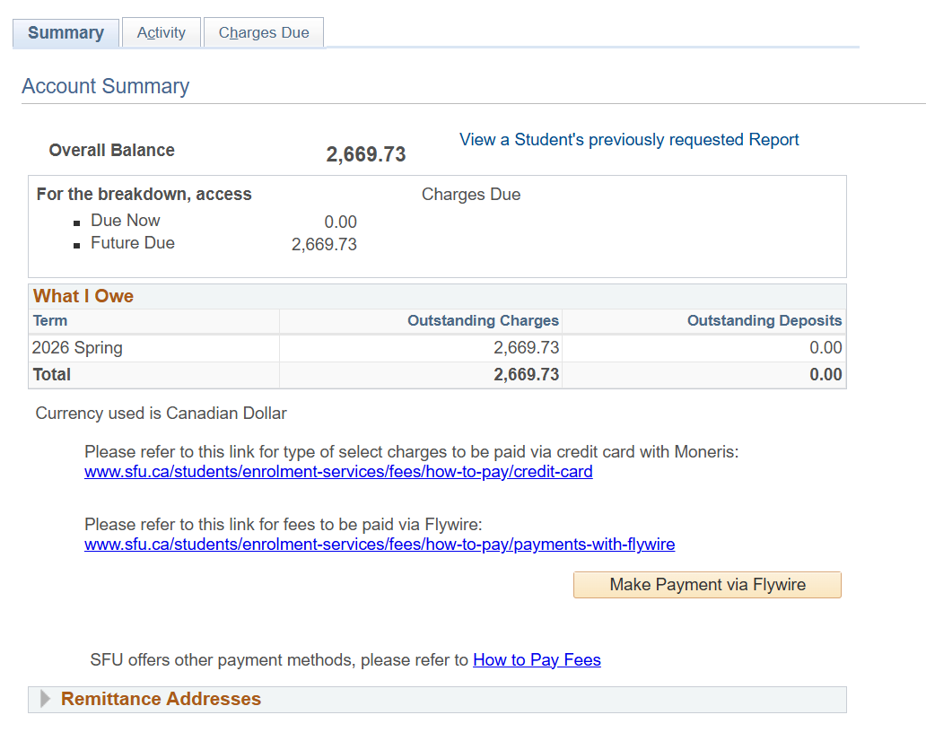Open the how-to-pay credit-card URL link
Screen dimensions: 926x741
pyautogui.click(x=338, y=472)
